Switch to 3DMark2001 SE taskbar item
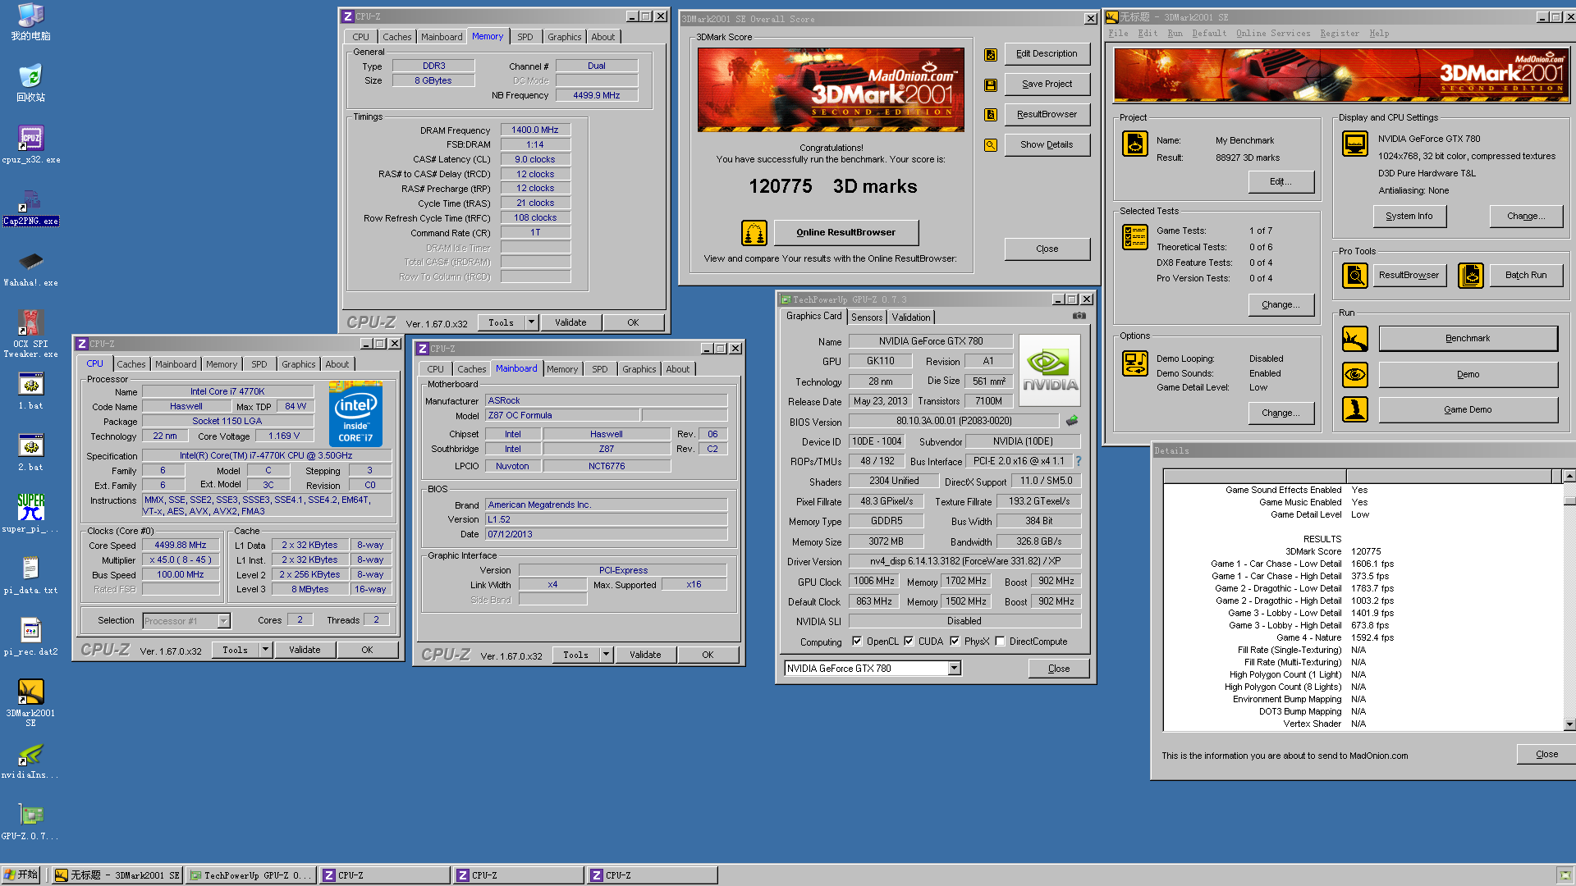The width and height of the screenshot is (1576, 886). 117,875
